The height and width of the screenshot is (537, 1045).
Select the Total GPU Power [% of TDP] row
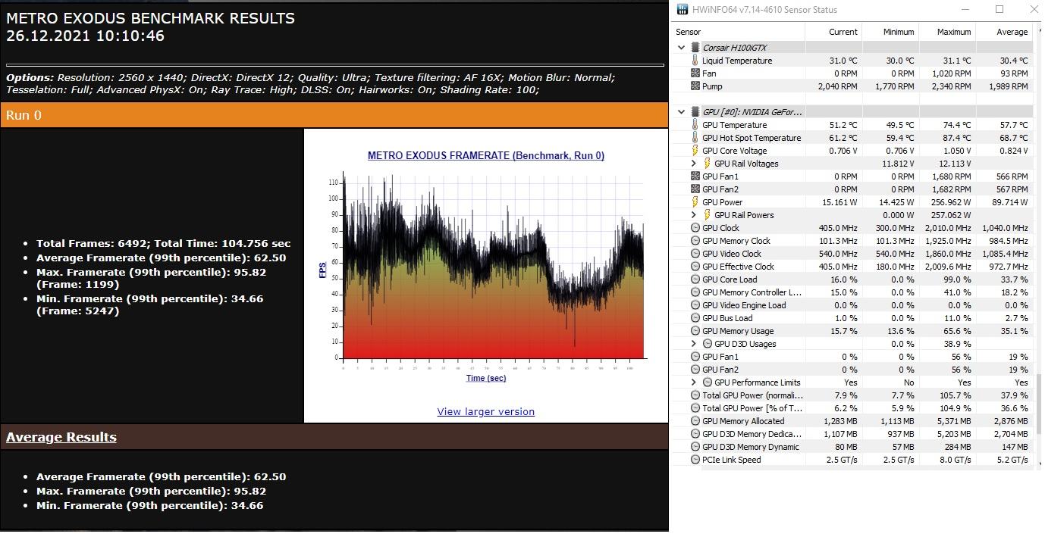(852, 408)
